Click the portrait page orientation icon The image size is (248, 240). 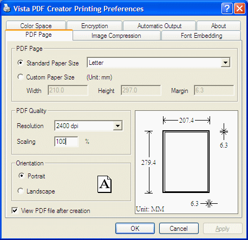(x=105, y=184)
